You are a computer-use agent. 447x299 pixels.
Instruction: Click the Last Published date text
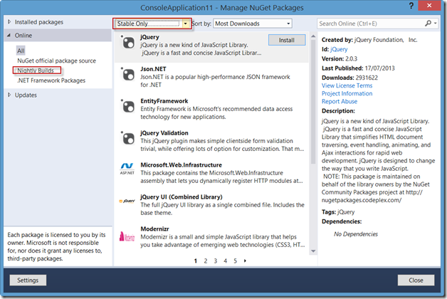coord(358,68)
